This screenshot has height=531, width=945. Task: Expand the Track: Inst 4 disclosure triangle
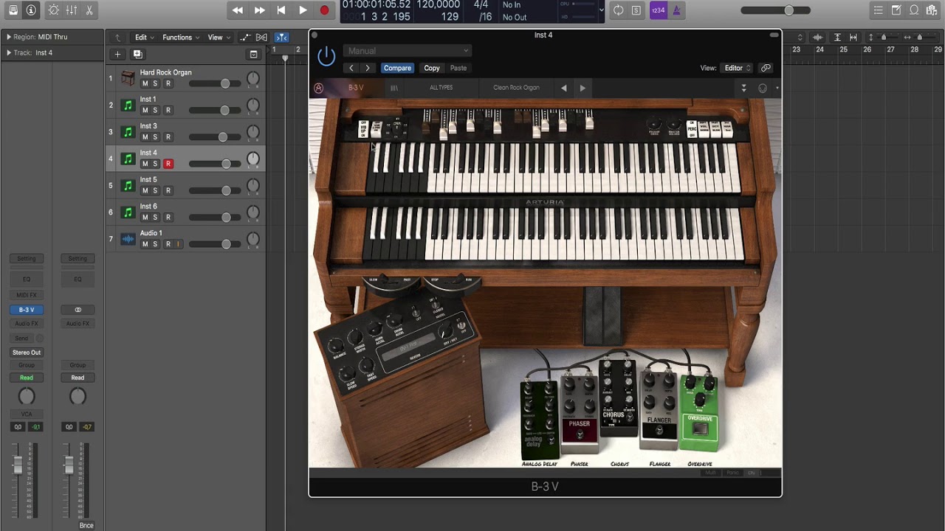[x=9, y=53]
